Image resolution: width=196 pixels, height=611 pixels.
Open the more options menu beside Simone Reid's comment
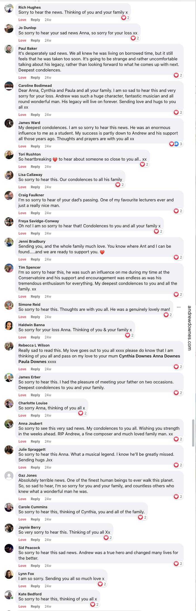[179, 307]
